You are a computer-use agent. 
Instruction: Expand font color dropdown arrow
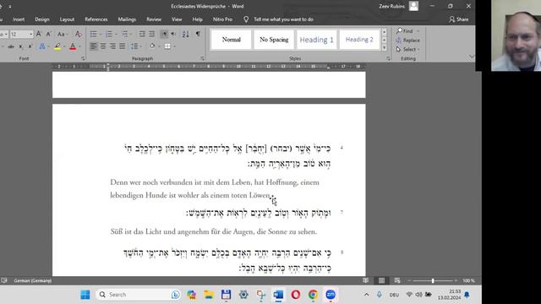(x=79, y=46)
